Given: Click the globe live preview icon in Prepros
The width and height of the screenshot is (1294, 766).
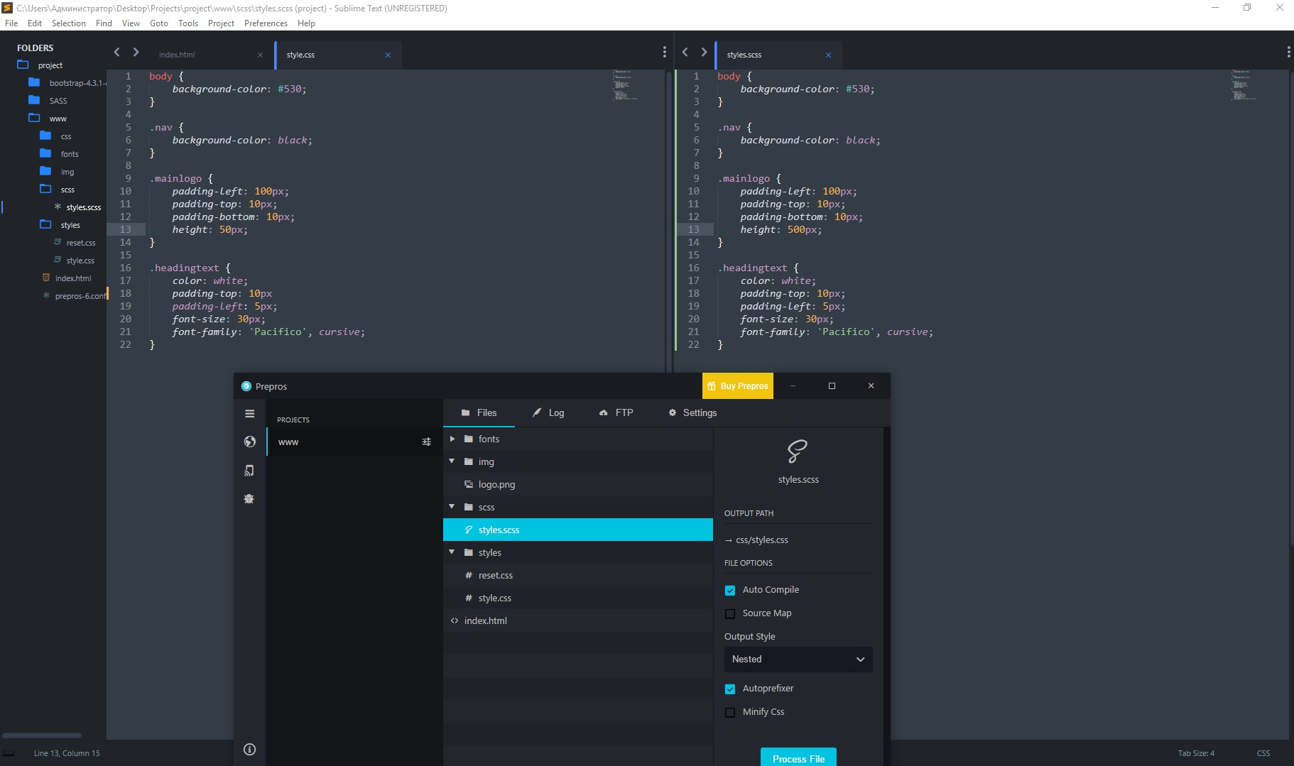Looking at the screenshot, I should (x=249, y=442).
